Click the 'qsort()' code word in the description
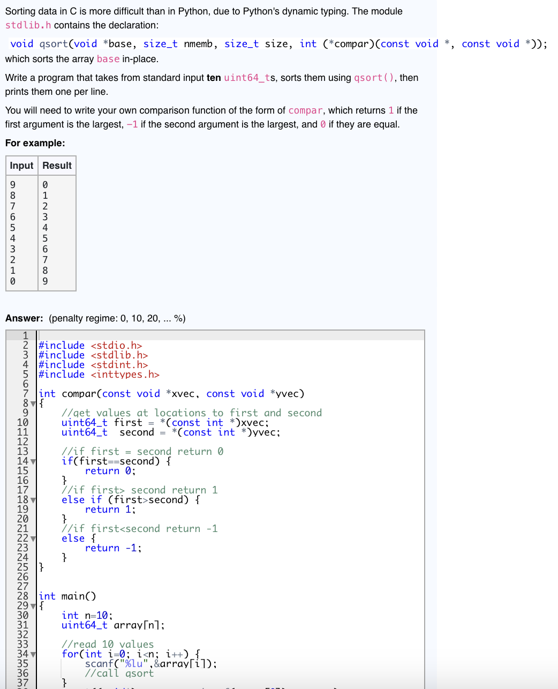The height and width of the screenshot is (689, 558). click(374, 78)
